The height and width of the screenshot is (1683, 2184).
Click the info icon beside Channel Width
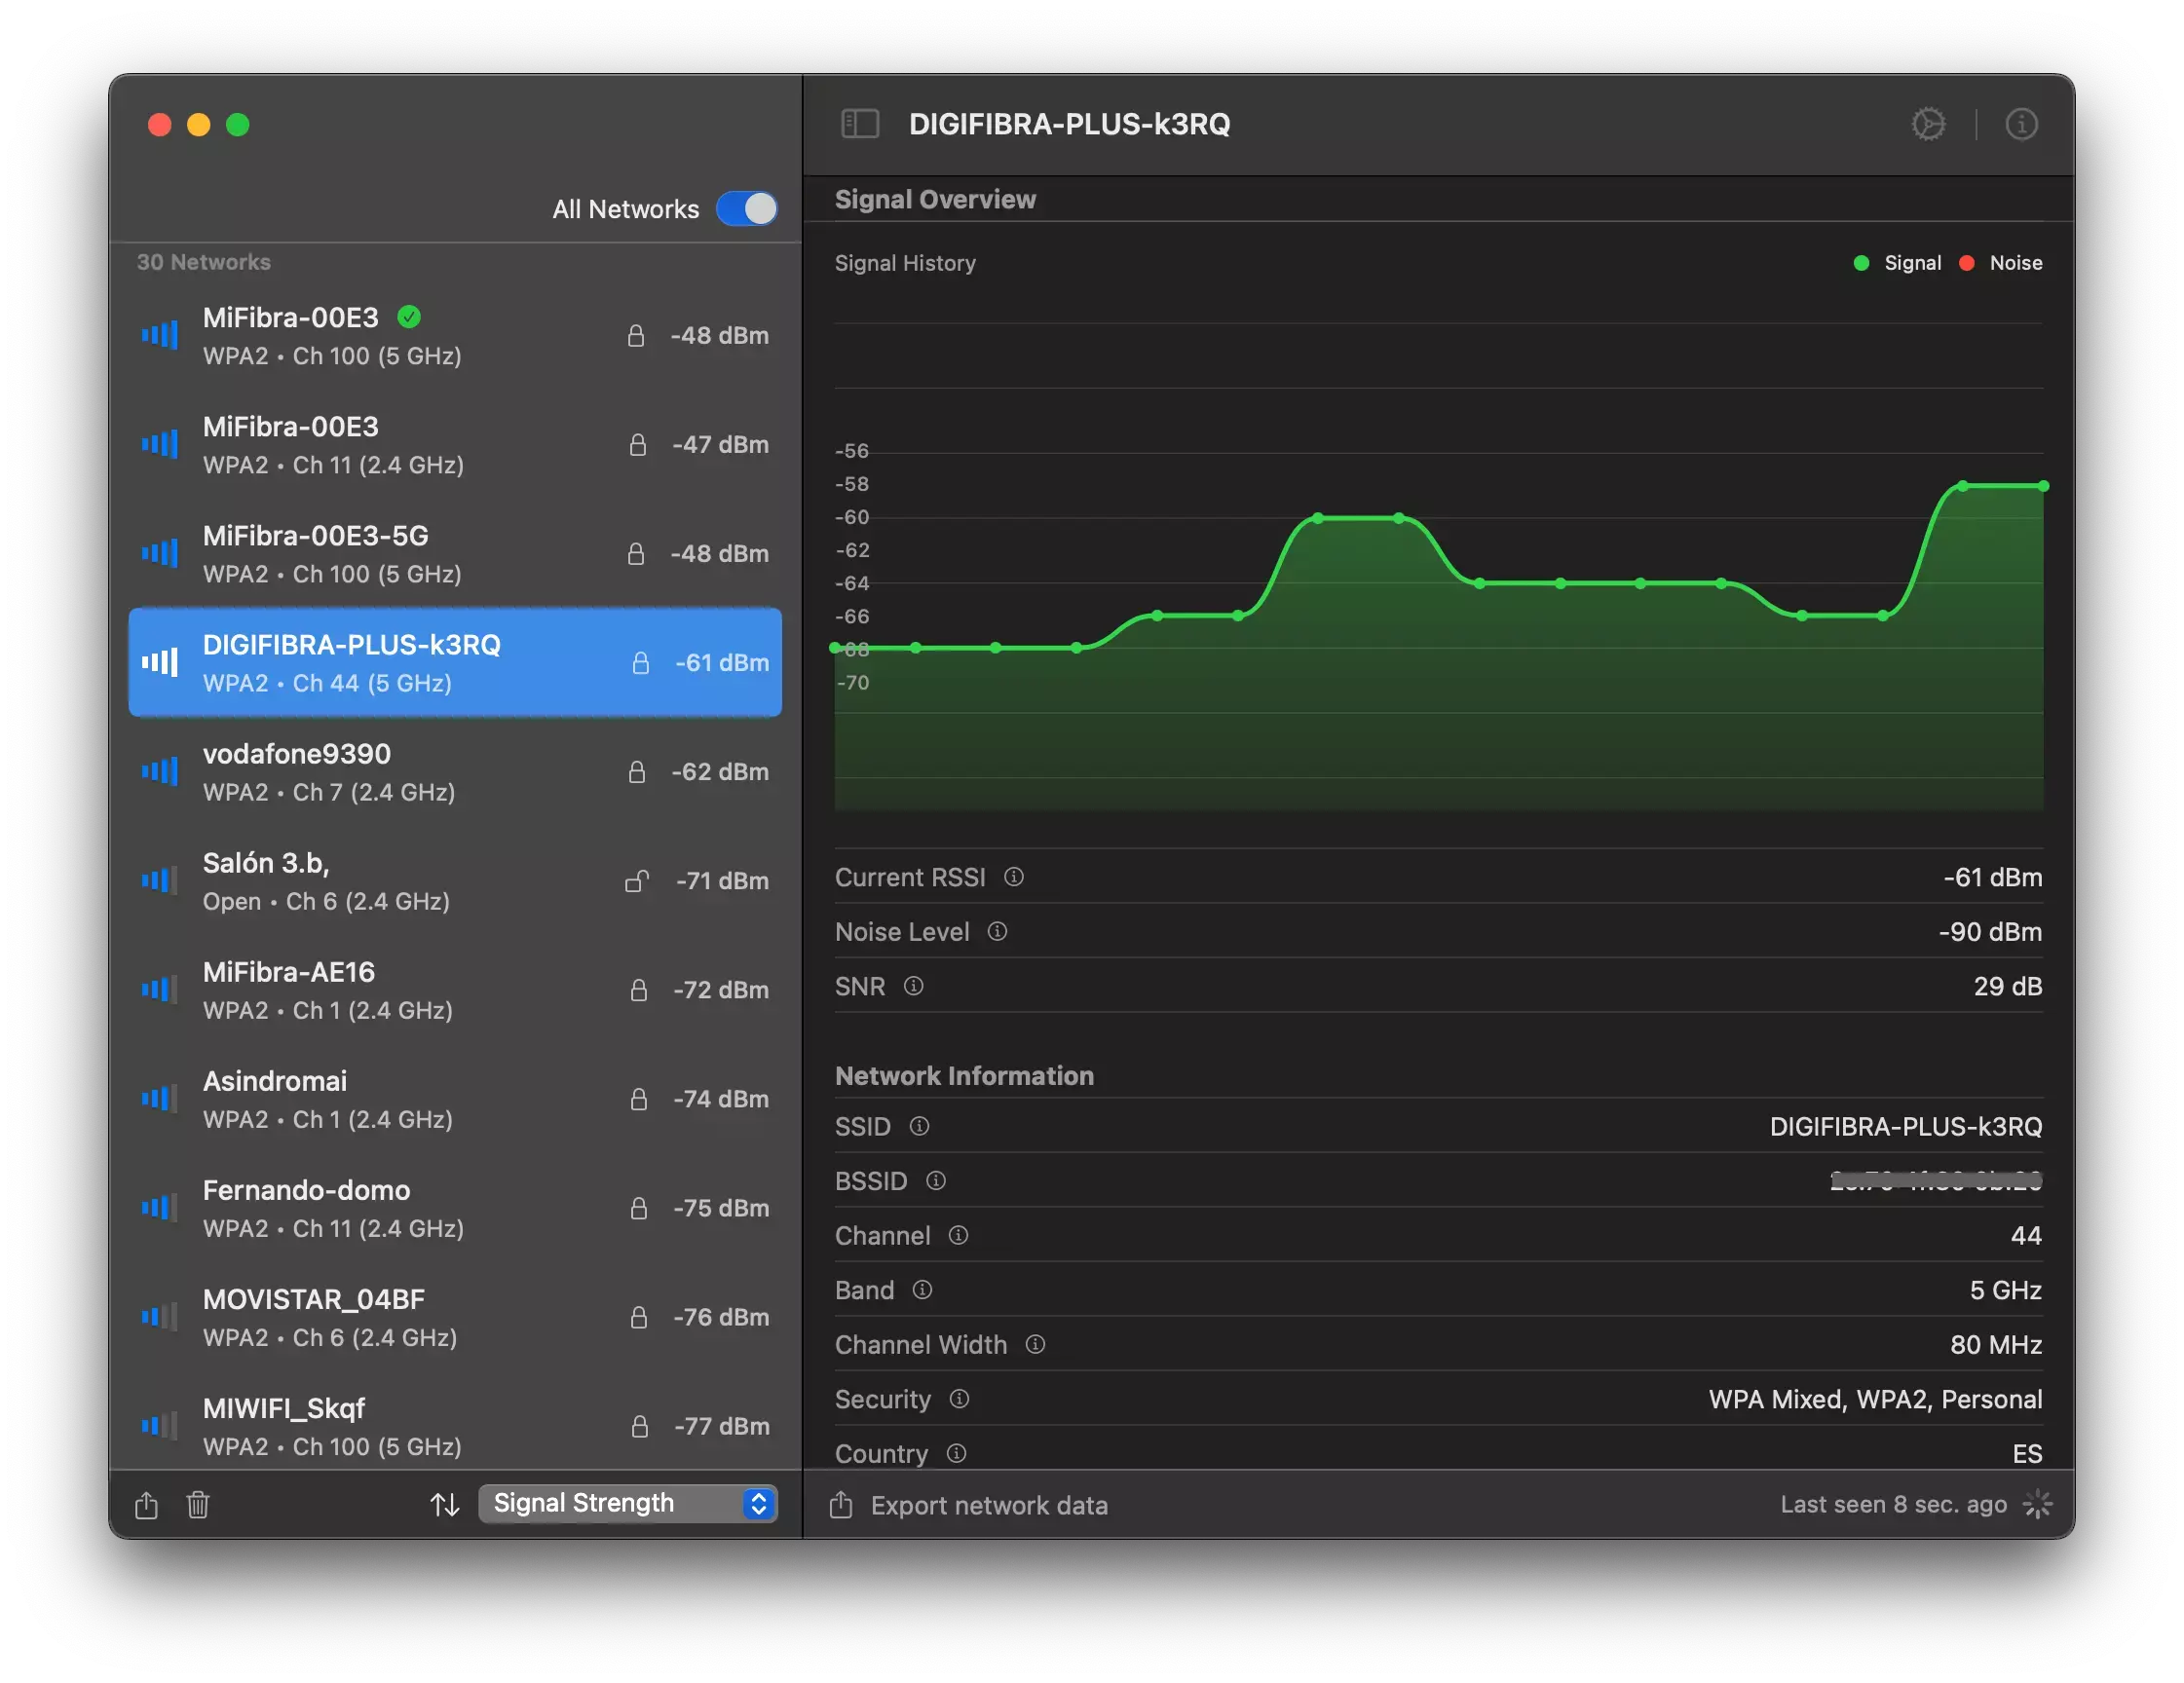pyautogui.click(x=1036, y=1345)
